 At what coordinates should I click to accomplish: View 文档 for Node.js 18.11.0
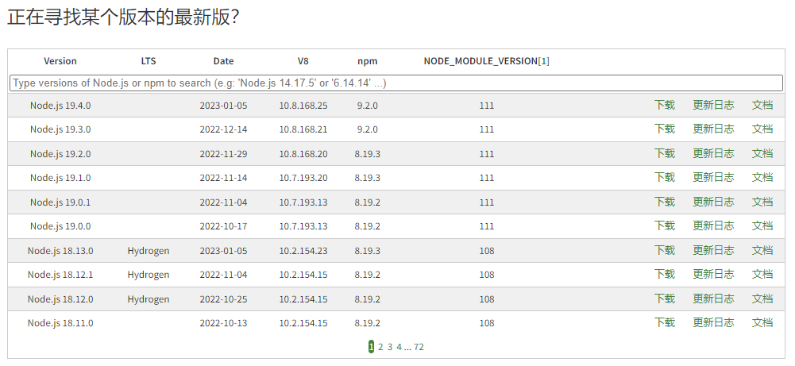pos(762,323)
